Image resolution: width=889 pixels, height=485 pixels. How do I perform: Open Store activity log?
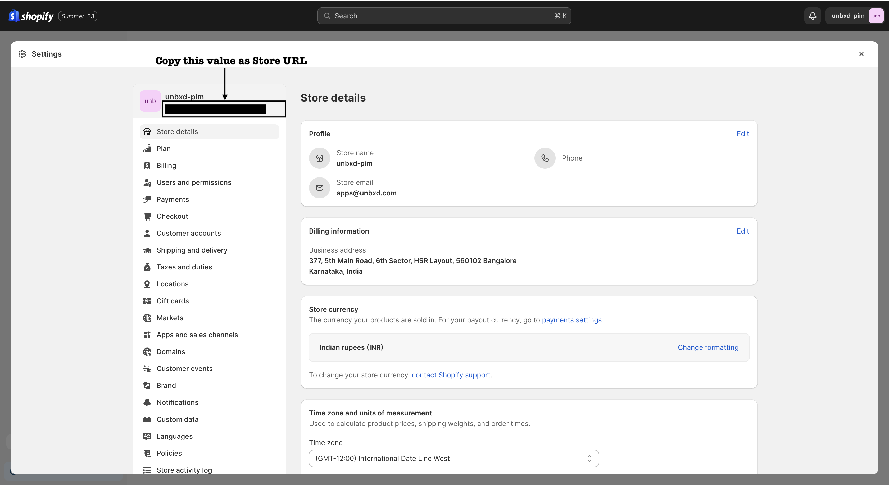[x=210, y=470]
